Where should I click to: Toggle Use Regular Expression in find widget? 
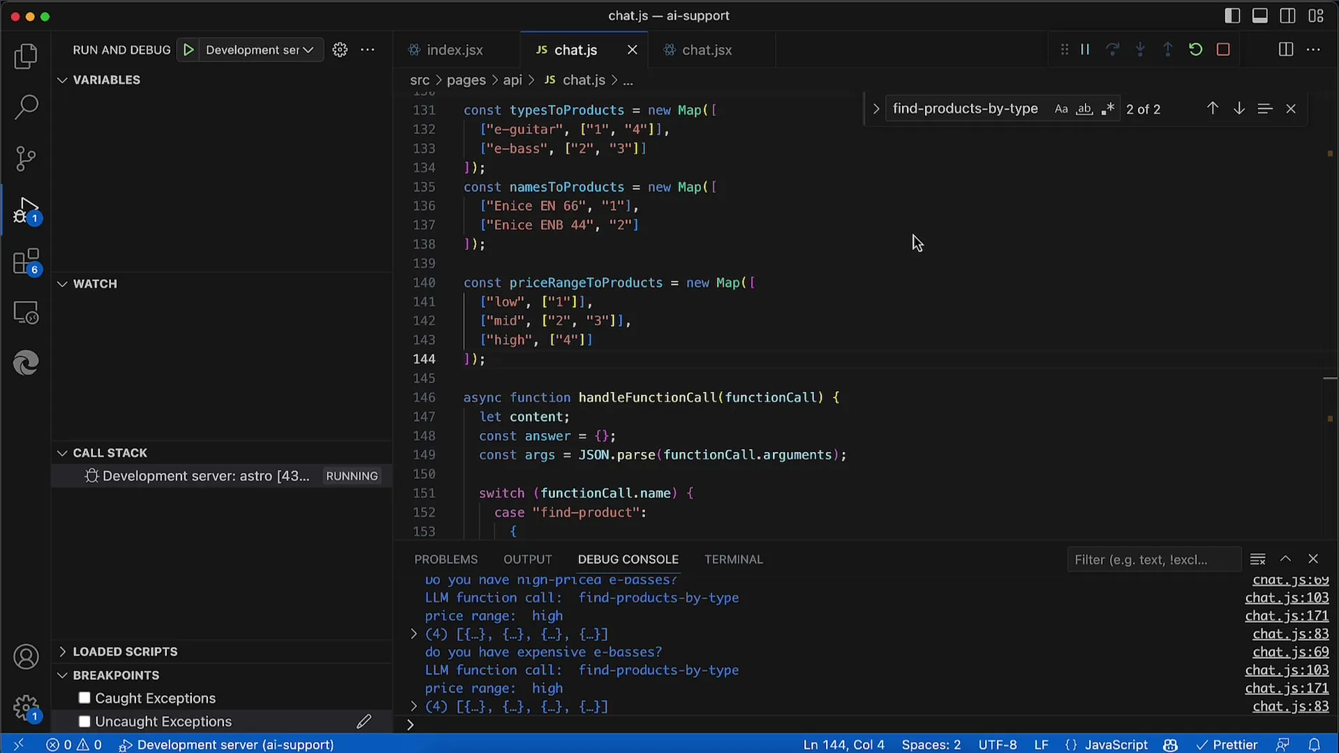[x=1107, y=109]
